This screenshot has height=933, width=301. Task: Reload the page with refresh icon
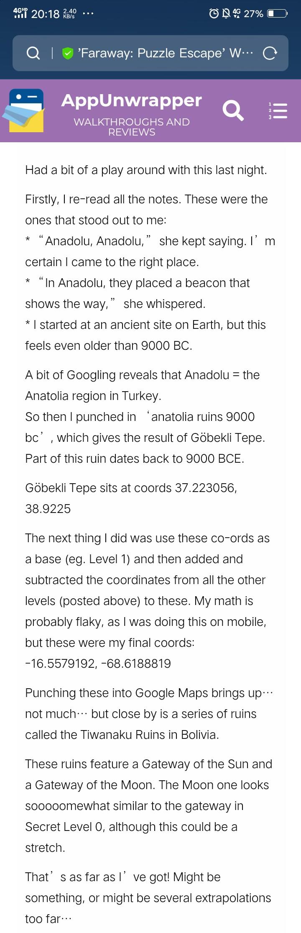270,53
